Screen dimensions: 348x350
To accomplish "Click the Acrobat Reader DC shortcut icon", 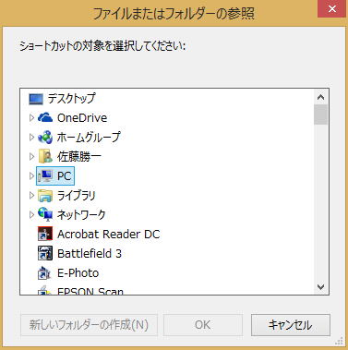I will point(45,234).
